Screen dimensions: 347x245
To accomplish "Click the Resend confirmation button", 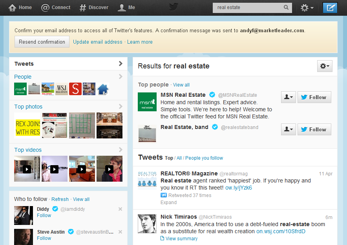I will point(42,42).
